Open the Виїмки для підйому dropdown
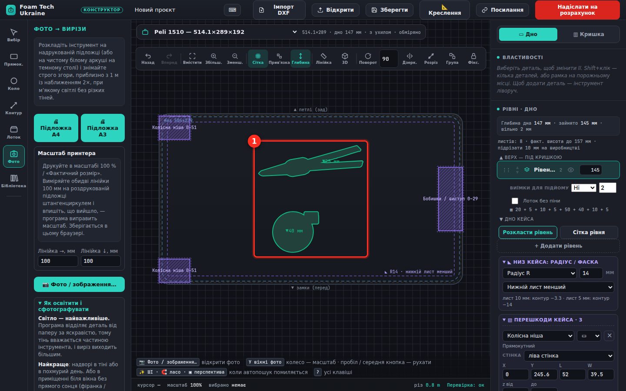This screenshot has height=391, width=626. pos(583,188)
